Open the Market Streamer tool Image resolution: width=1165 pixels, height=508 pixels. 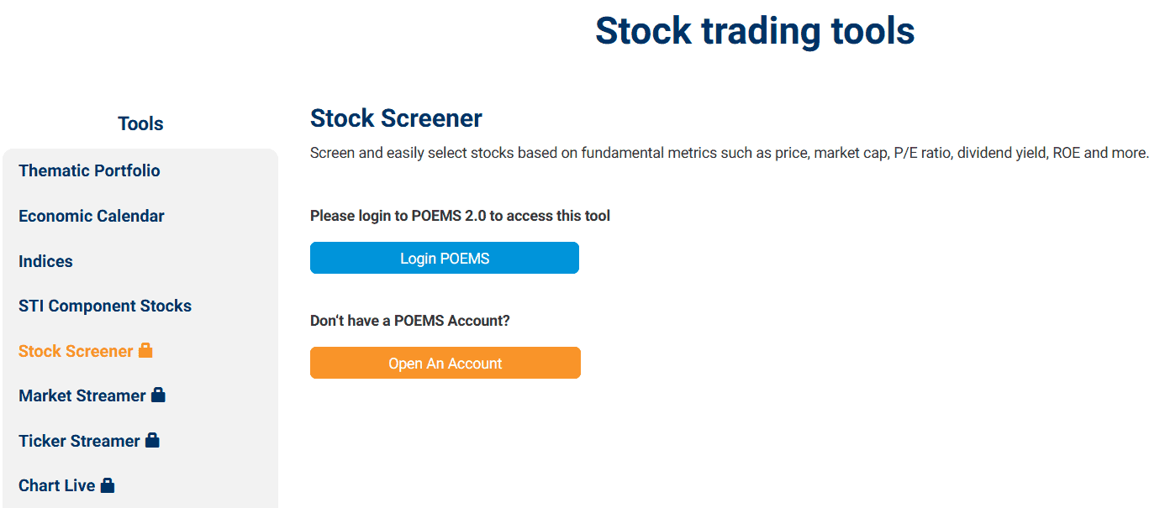coord(82,394)
